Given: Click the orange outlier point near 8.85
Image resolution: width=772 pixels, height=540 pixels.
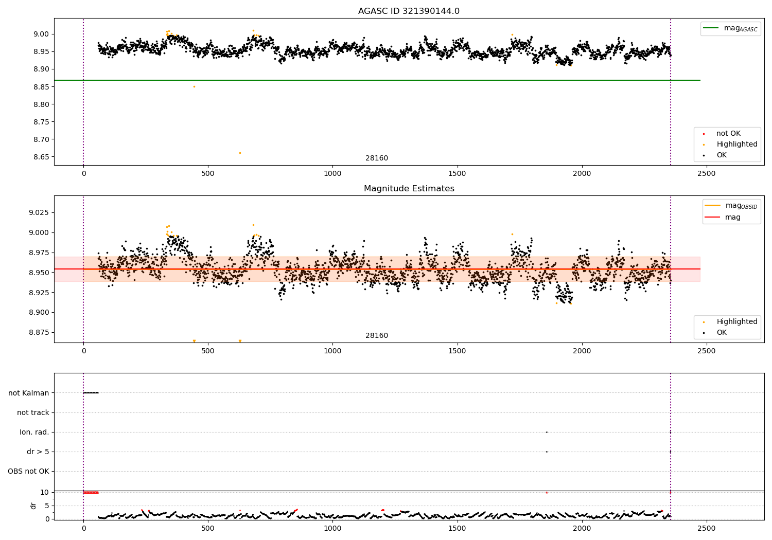Looking at the screenshot, I should (194, 86).
